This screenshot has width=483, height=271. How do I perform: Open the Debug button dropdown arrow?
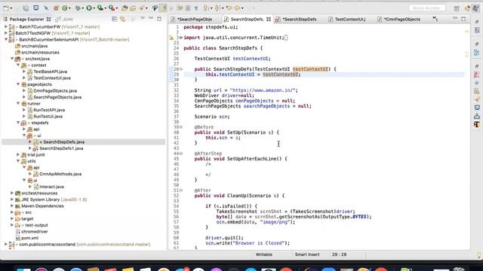click(82, 8)
